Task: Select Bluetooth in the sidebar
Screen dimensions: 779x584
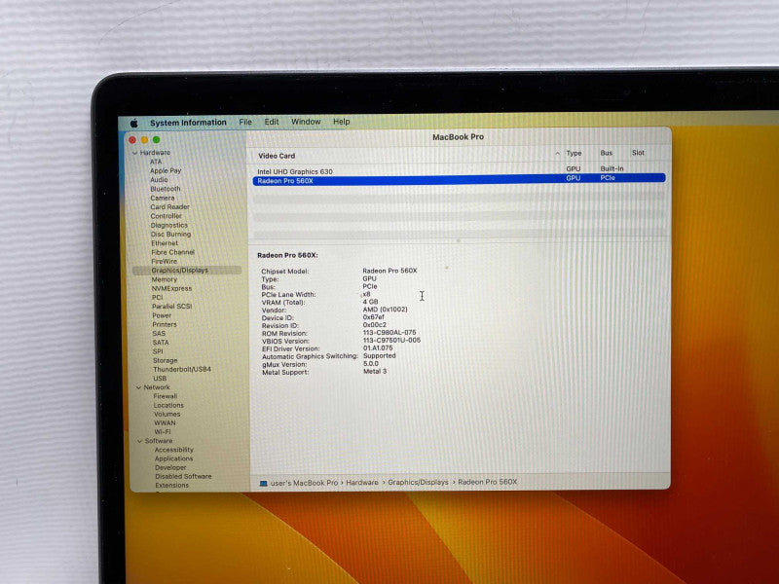Action: [x=166, y=189]
